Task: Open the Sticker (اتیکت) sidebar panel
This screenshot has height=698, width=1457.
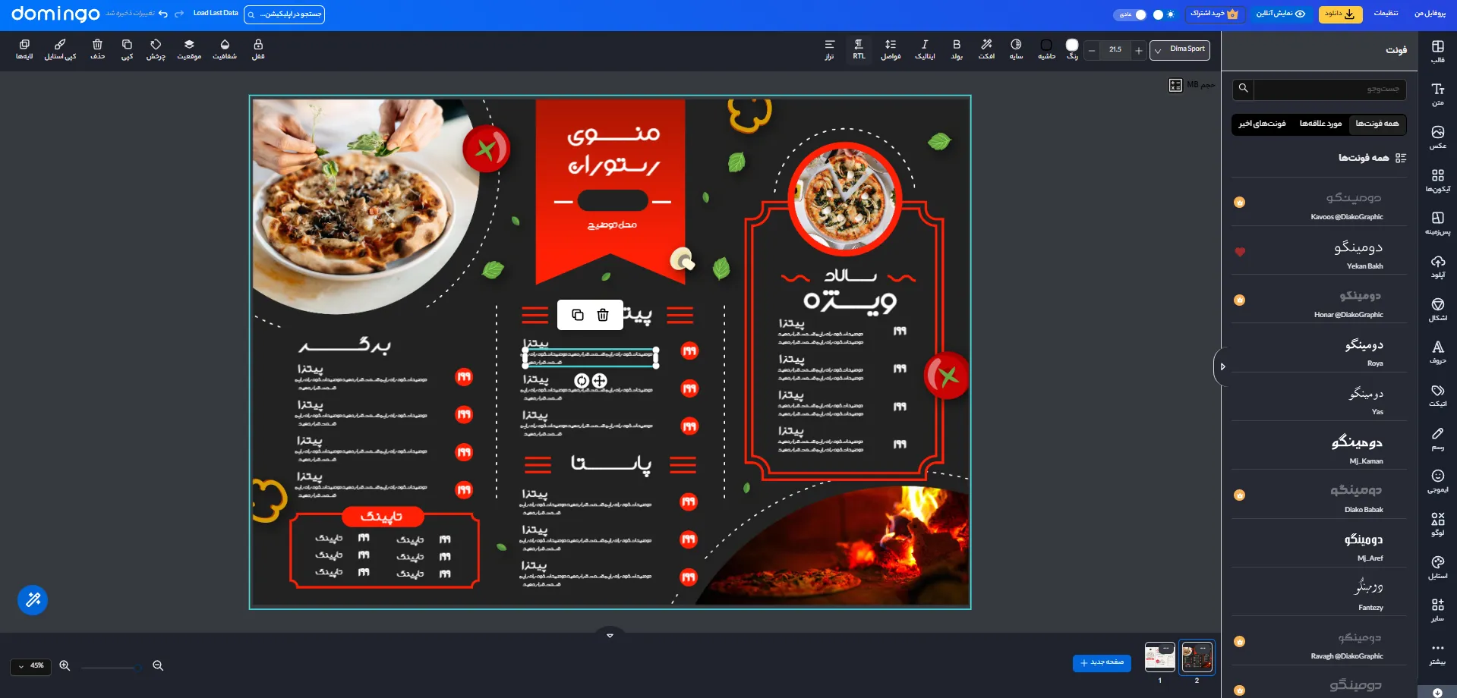Action: pyautogui.click(x=1437, y=395)
